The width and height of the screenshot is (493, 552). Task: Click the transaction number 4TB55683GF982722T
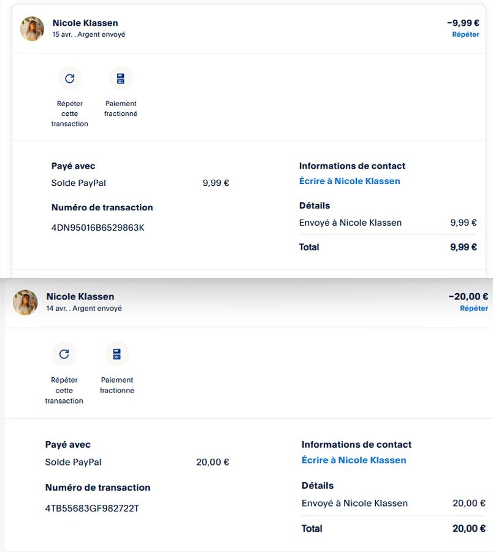pos(92,508)
